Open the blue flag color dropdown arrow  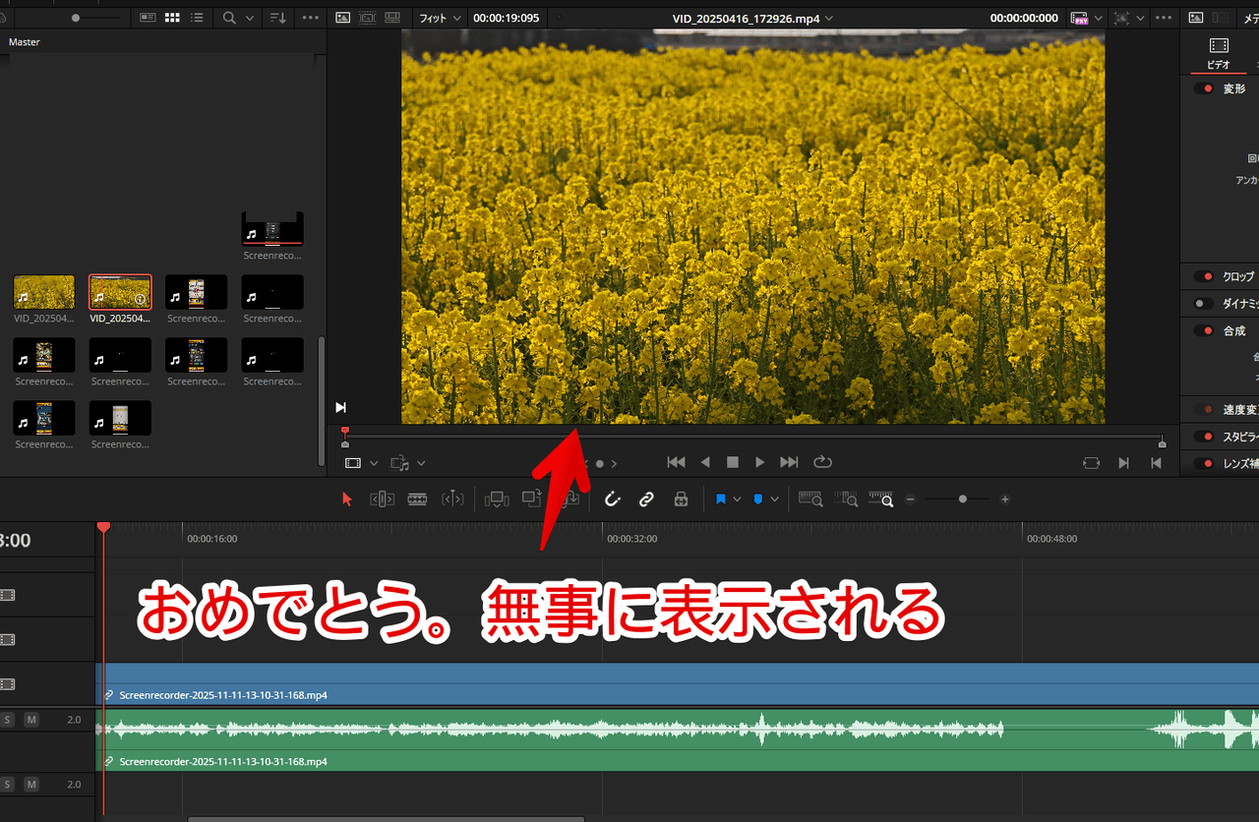(738, 499)
